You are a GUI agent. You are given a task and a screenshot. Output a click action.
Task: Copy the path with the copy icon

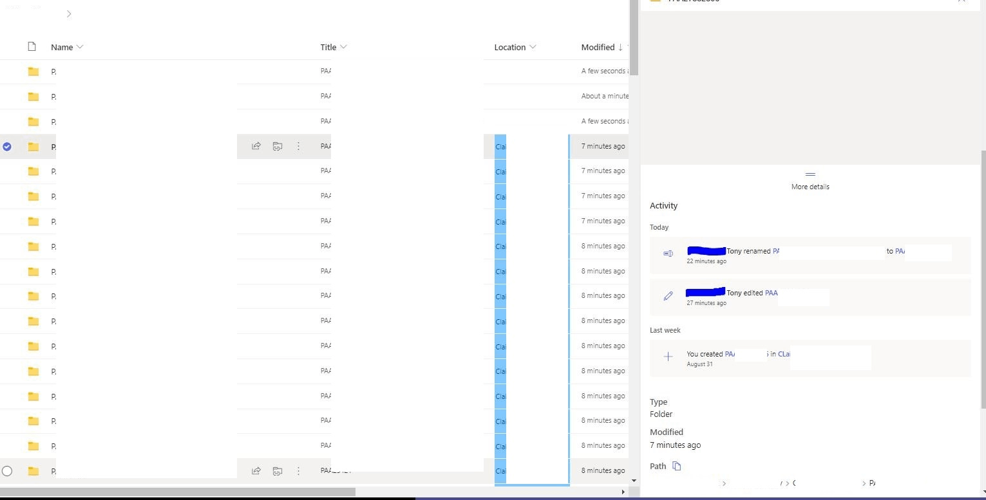point(676,466)
